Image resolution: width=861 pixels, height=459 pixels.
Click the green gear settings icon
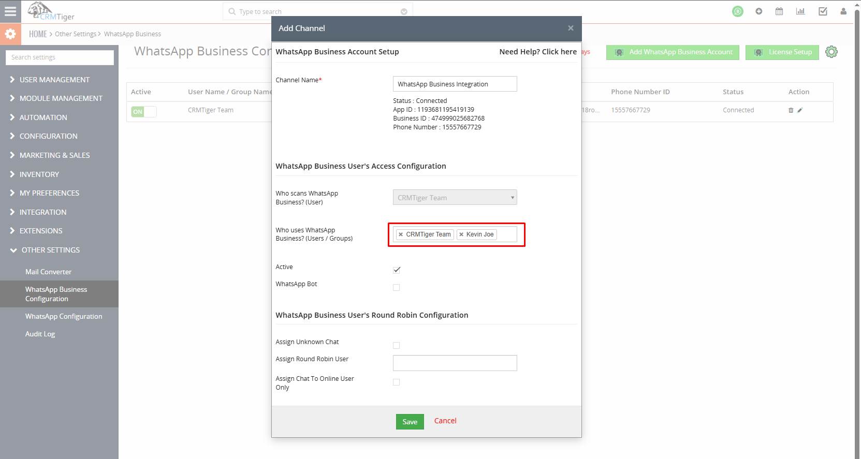point(831,52)
